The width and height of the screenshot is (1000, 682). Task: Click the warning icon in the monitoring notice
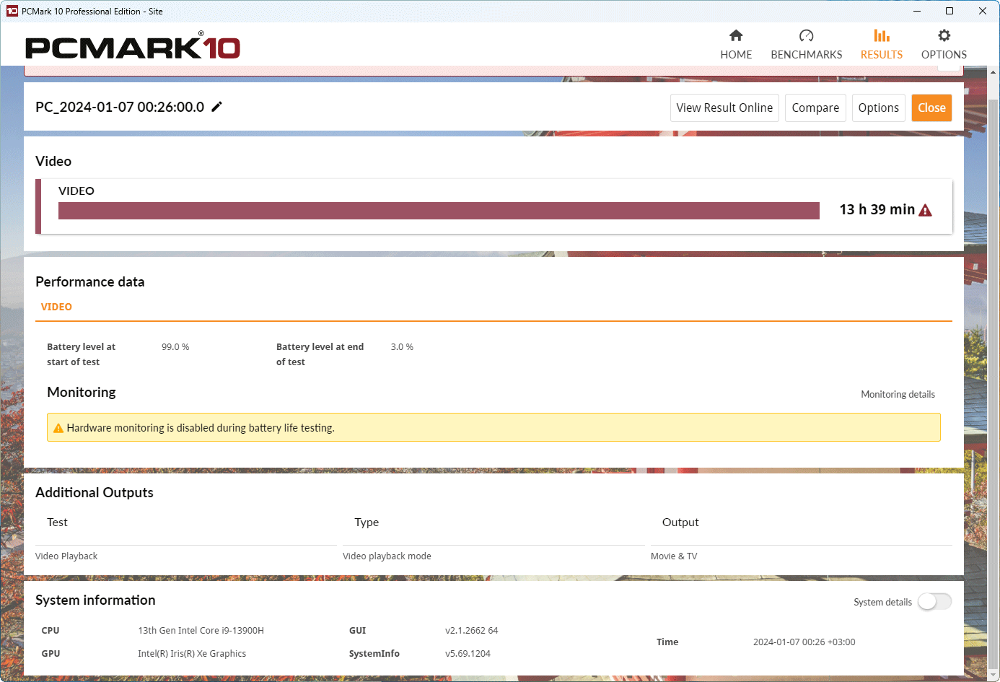point(58,428)
